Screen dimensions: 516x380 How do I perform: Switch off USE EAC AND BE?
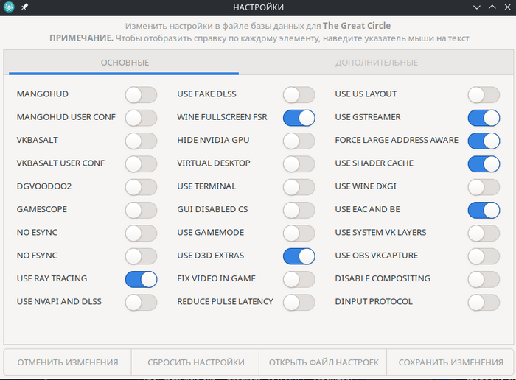click(484, 210)
